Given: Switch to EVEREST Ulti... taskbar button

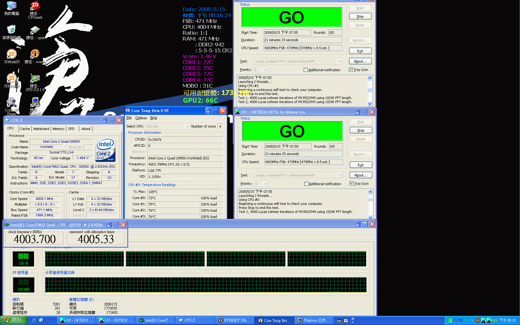Looking at the screenshot, I should tap(235, 320).
